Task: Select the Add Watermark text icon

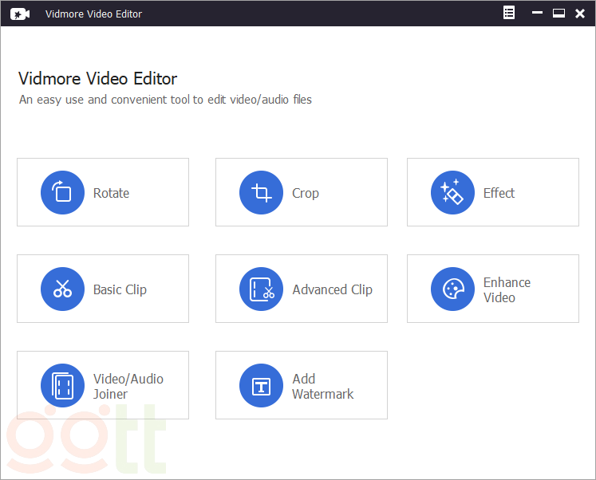Action: point(261,386)
